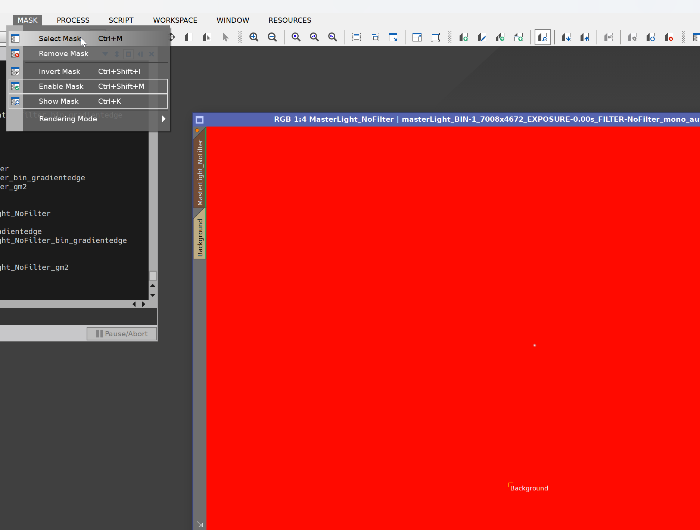The image size is (700, 530).
Task: Click window icon with top-right arrow
Action: click(x=417, y=37)
